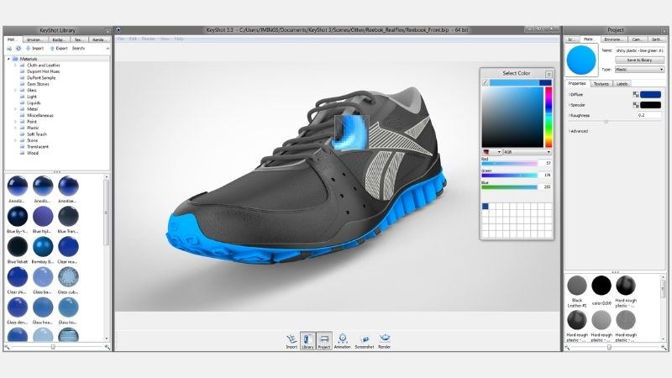Open the Textures tab in Project panel

click(601, 83)
